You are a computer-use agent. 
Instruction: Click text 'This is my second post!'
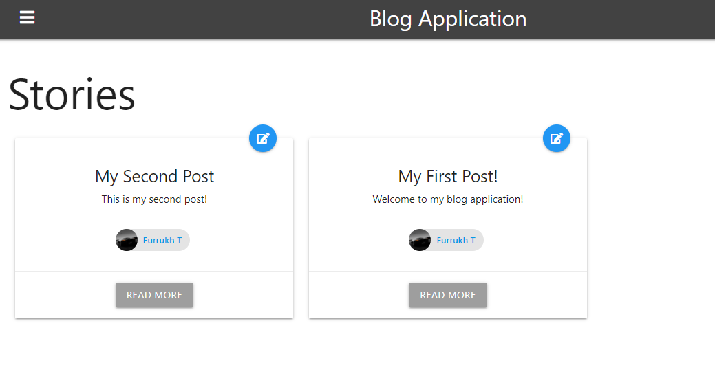(x=154, y=199)
